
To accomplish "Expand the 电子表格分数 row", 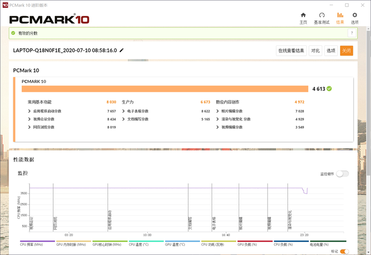I will tap(123, 111).
